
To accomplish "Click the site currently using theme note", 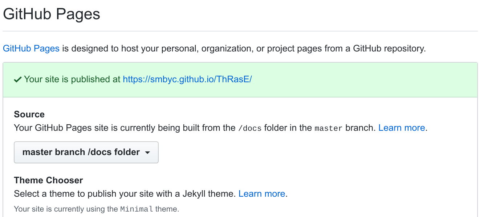I will click(87, 209).
